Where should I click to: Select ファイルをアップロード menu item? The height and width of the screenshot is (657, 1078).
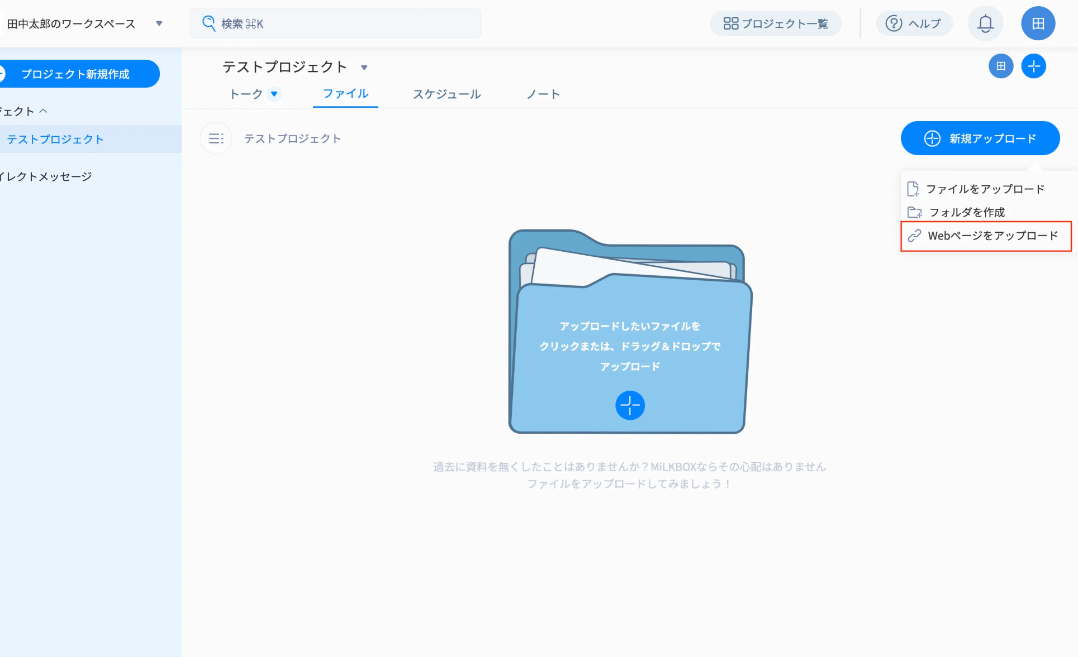click(x=984, y=189)
